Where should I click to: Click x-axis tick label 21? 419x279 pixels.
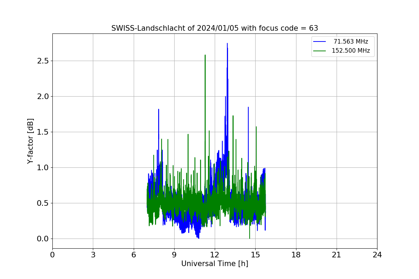[x=337, y=255]
